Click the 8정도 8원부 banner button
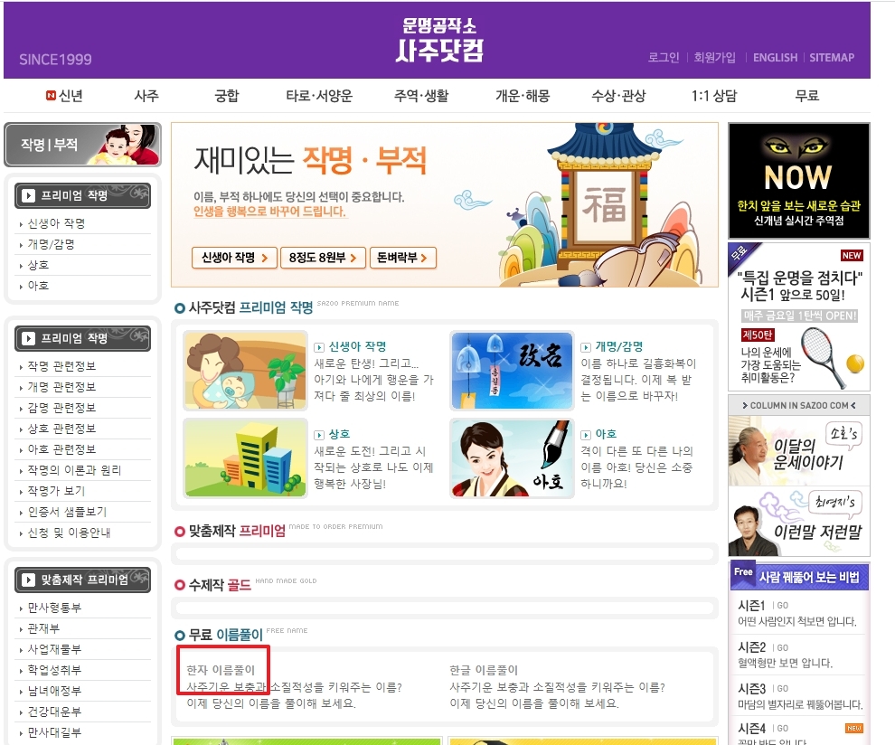This screenshot has height=745, width=895. pyautogui.click(x=323, y=258)
